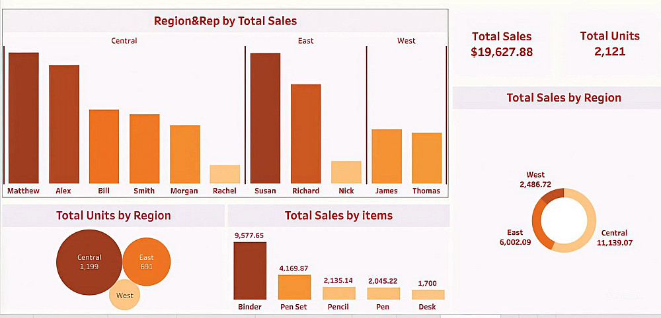
Task: Click Nick's small bar
Action: coord(346,172)
